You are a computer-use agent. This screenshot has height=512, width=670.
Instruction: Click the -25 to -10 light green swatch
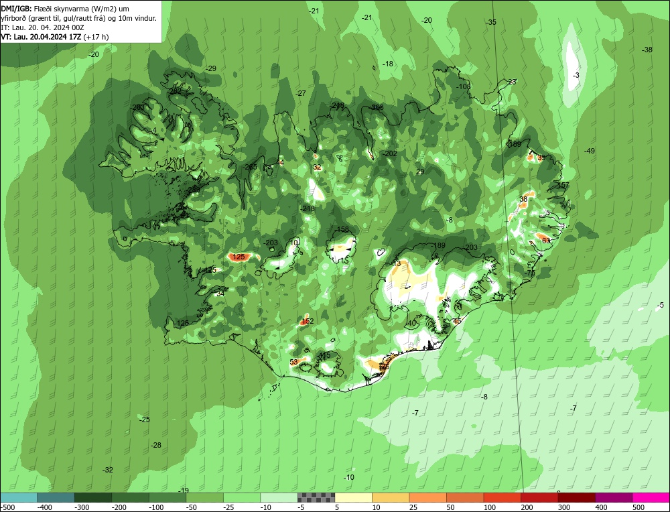pos(241,498)
